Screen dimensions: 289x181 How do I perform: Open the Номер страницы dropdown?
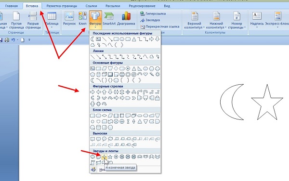coord(237,20)
